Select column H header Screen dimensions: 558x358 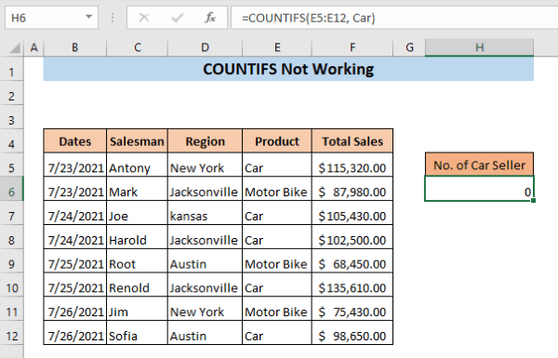point(479,47)
